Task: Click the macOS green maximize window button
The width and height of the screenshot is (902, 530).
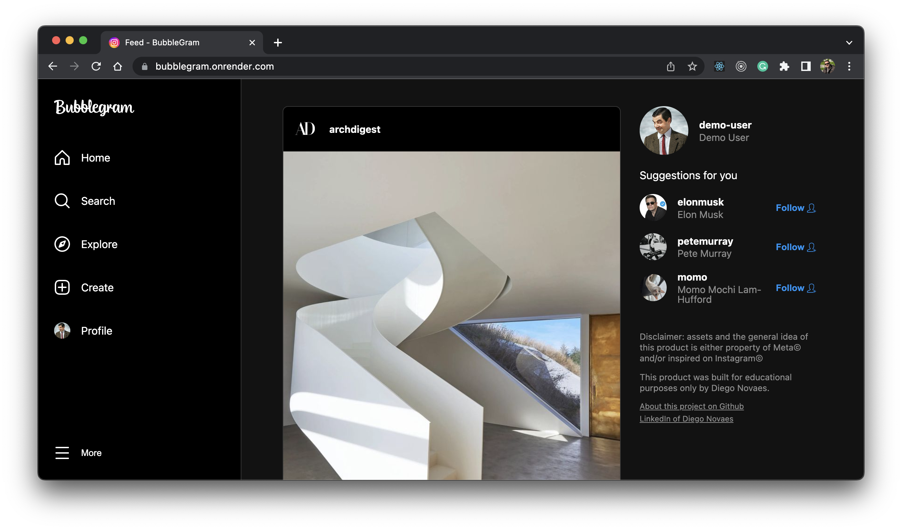Action: pos(83,41)
